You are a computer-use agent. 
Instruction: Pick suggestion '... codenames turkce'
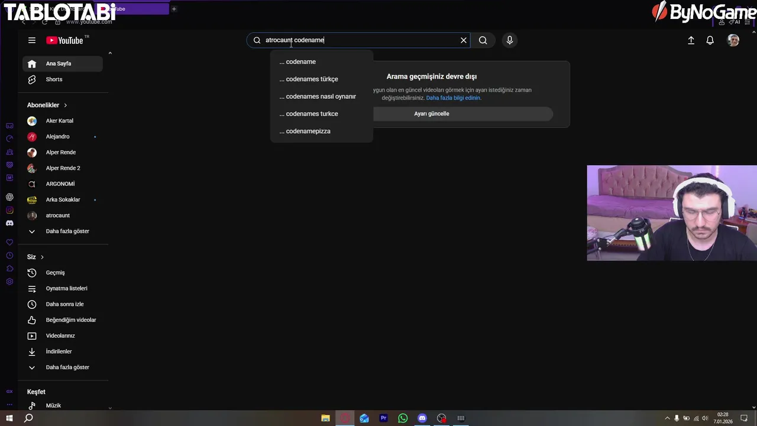pyautogui.click(x=322, y=114)
